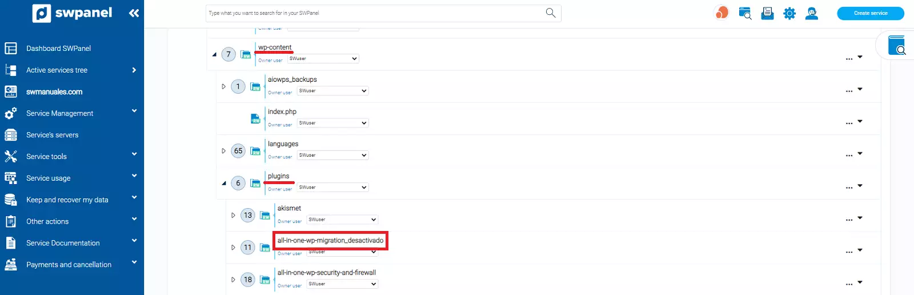Click the settings gear icon in header
The height and width of the screenshot is (295, 914).
(789, 13)
